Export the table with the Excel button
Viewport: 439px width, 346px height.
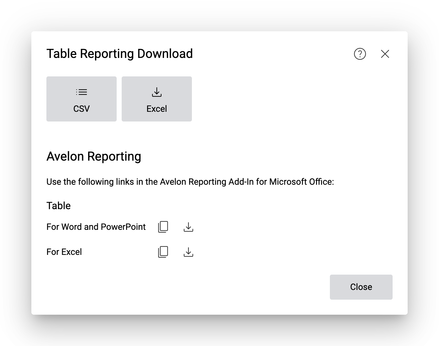(x=157, y=99)
